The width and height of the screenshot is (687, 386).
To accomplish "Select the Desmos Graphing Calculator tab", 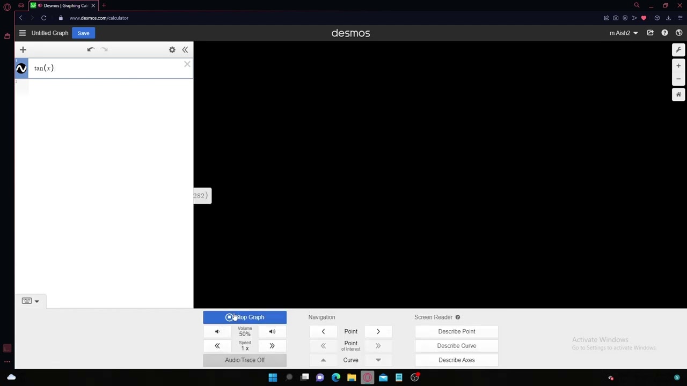I will [x=63, y=5].
